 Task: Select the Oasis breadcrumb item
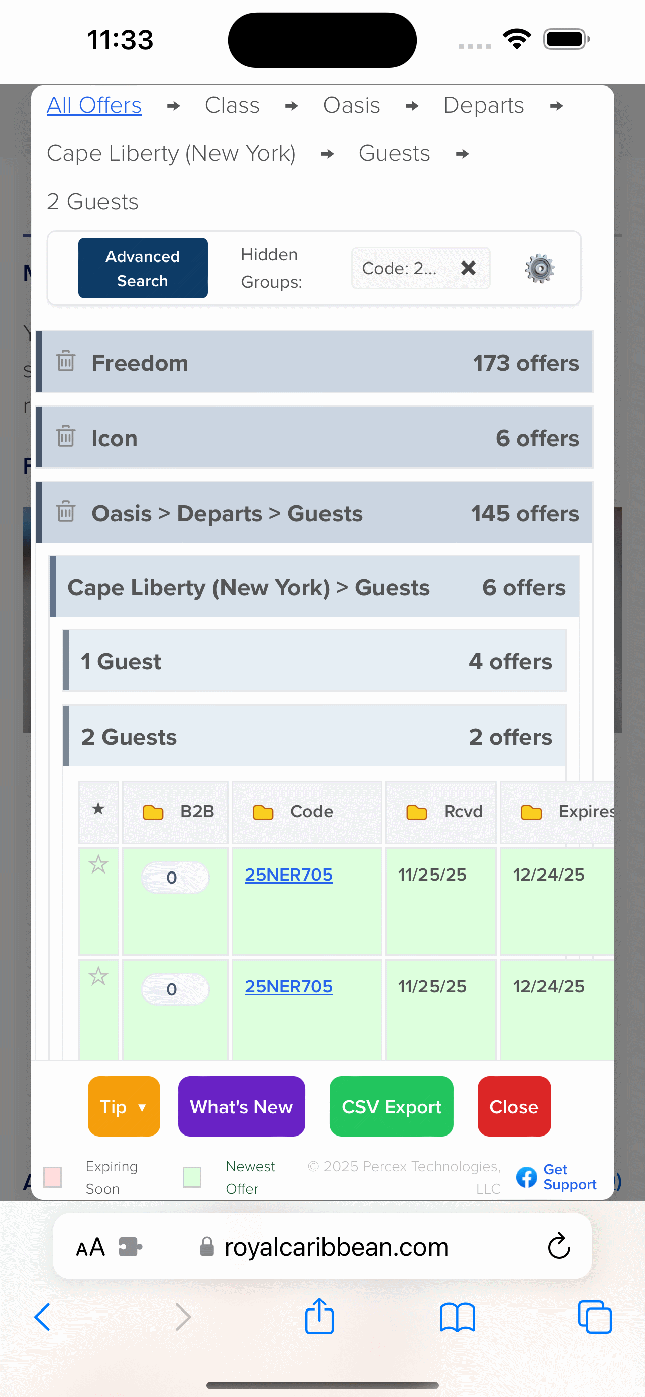352,105
